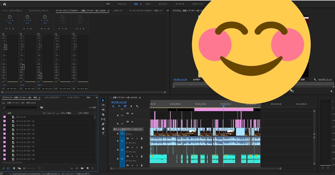The width and height of the screenshot is (335, 175).
Task: Toggle insert sequences as nests option
Action: click(113, 106)
